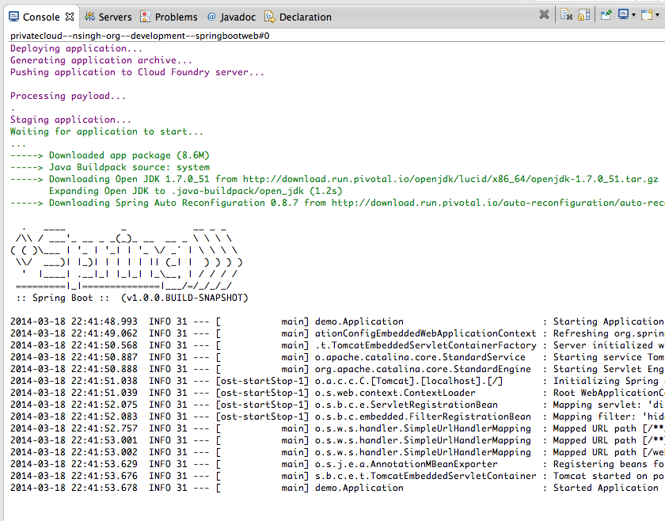Image resolution: width=665 pixels, height=521 pixels.
Task: Open the Problems tab
Action: click(169, 17)
